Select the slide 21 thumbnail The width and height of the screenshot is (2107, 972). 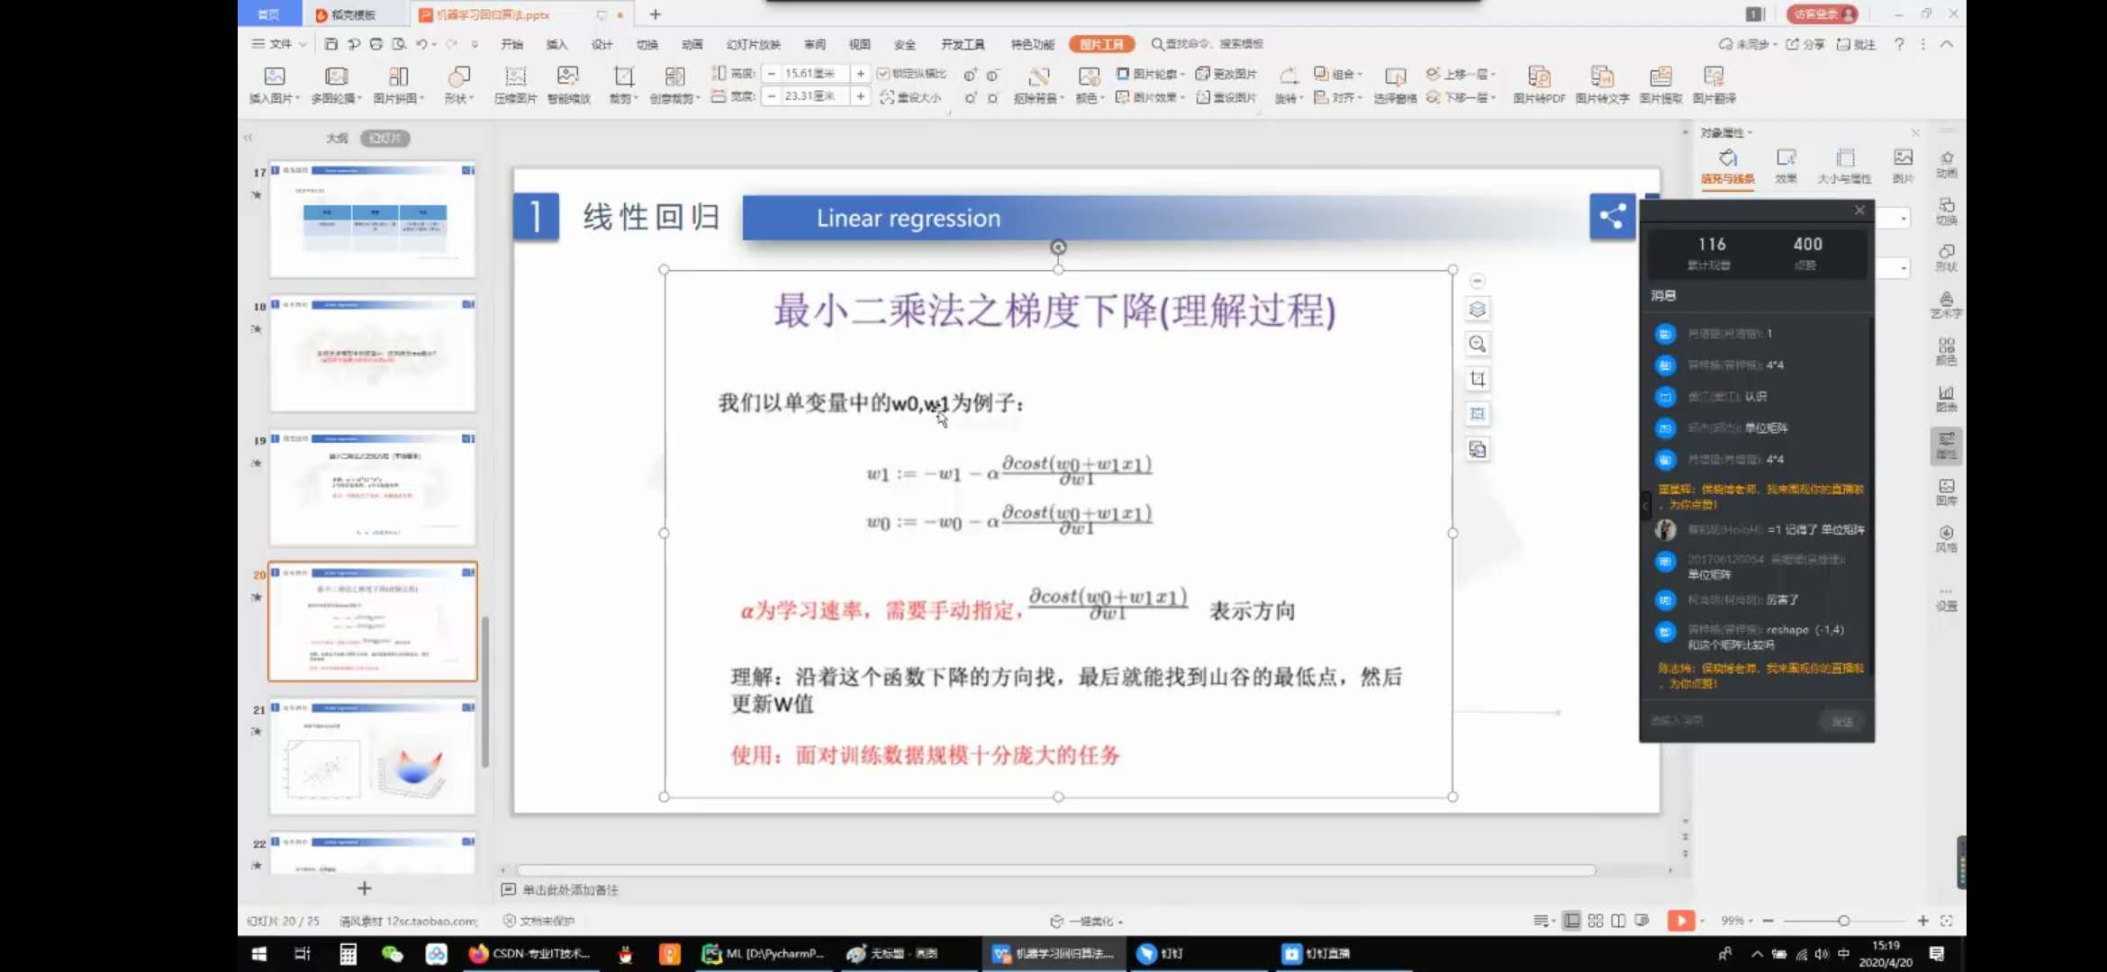[x=373, y=758]
